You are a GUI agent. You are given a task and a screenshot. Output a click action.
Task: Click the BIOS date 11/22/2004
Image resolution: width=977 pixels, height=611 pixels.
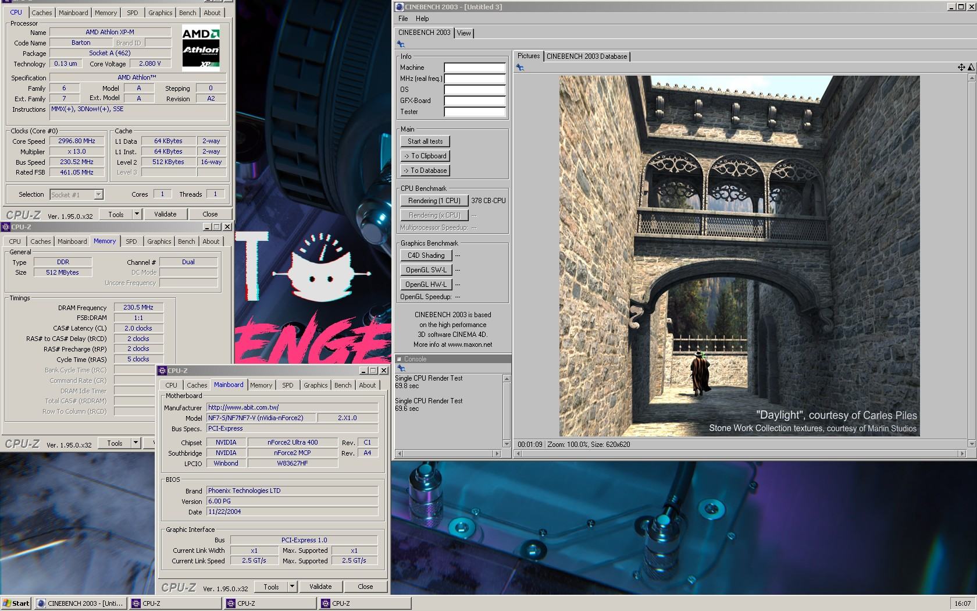coord(293,511)
